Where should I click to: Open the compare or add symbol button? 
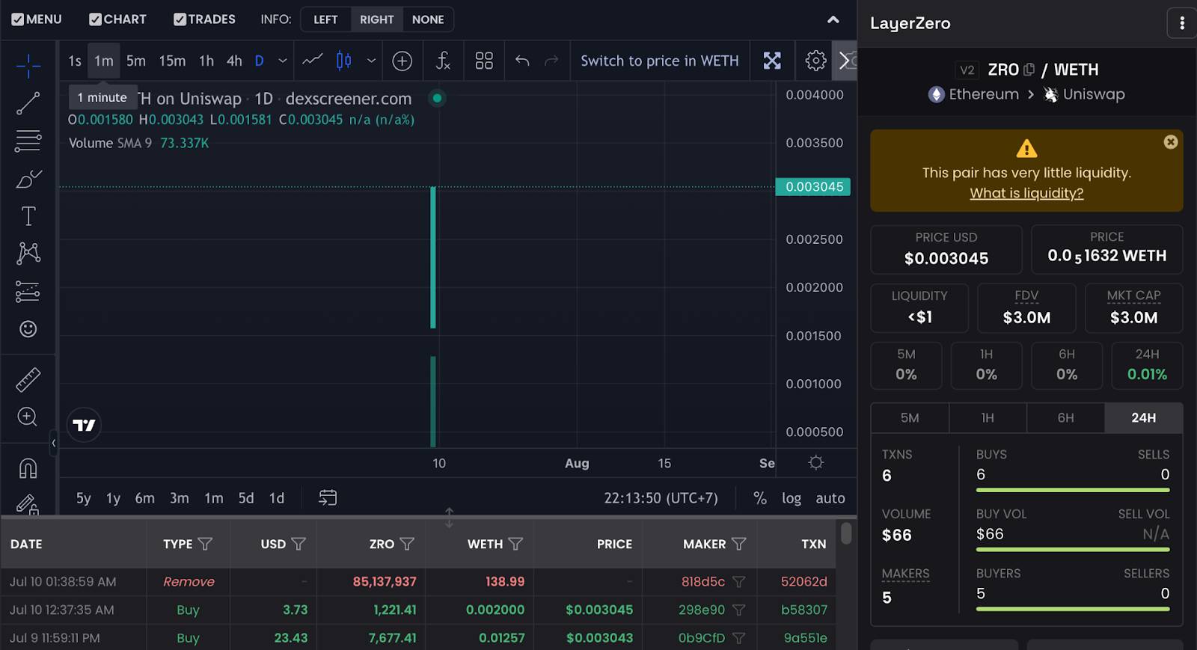[402, 61]
